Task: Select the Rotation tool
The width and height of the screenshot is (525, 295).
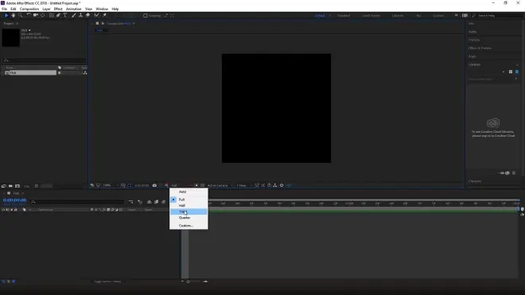Action: point(29,15)
